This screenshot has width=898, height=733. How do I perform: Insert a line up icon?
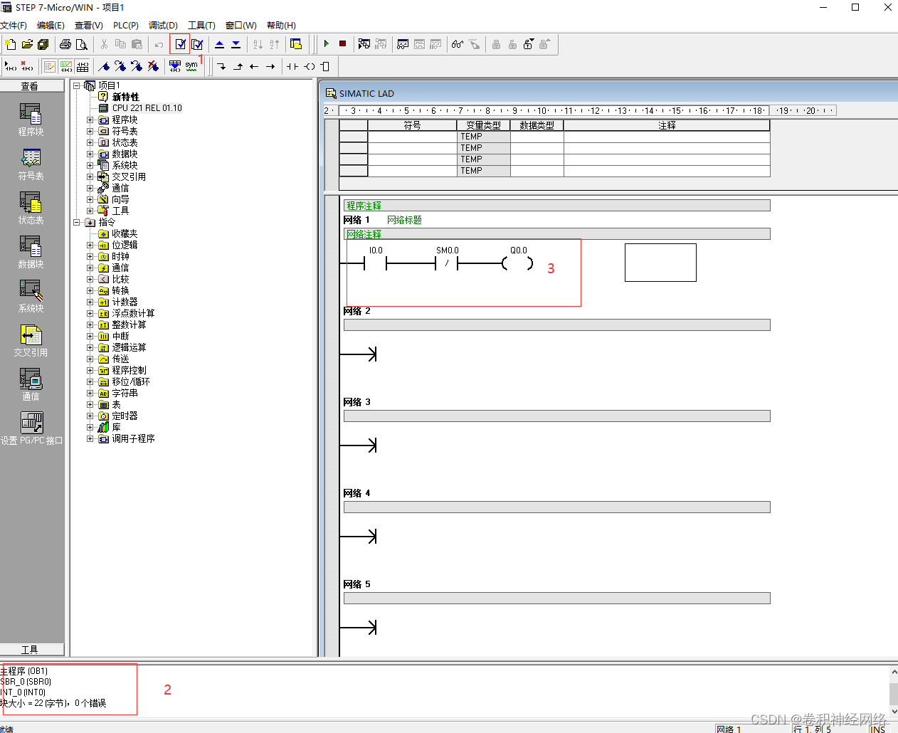click(238, 66)
